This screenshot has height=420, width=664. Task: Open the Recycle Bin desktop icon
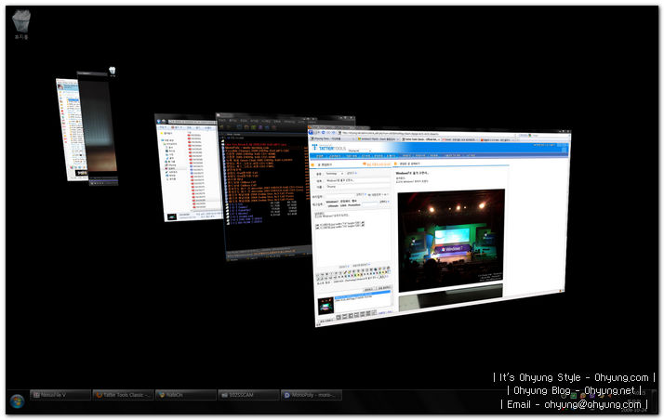coord(21,24)
